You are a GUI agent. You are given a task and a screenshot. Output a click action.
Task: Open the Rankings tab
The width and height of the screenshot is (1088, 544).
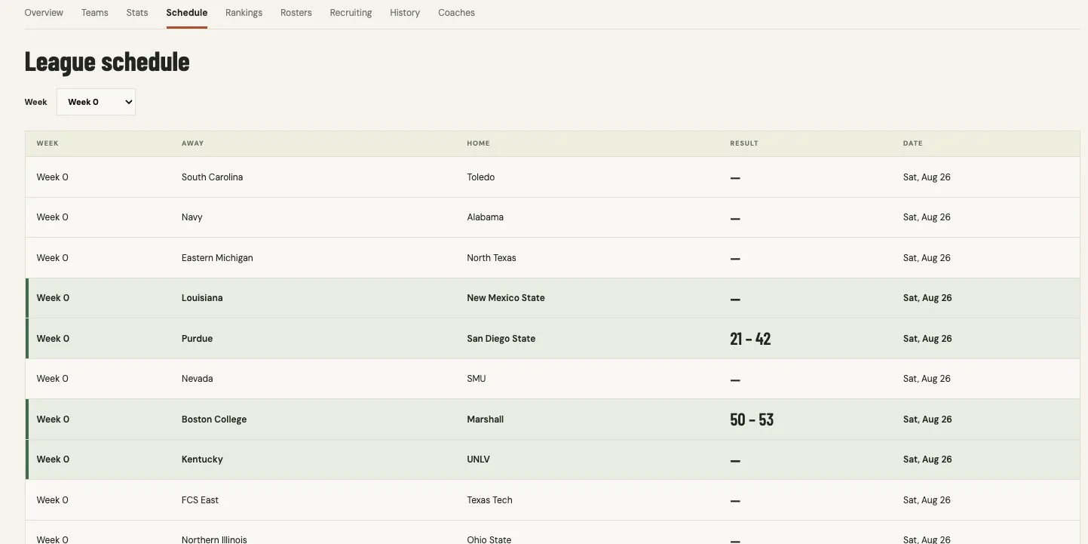click(244, 13)
